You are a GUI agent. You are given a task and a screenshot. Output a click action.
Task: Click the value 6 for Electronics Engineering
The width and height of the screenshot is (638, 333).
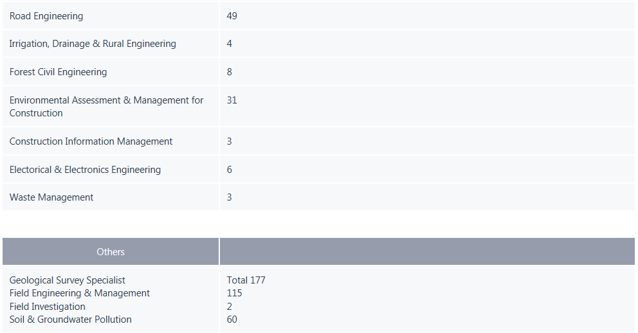(x=230, y=170)
